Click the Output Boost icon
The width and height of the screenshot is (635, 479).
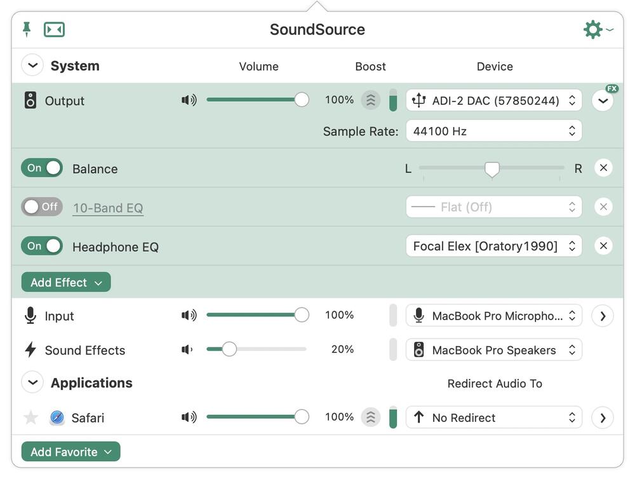pos(371,100)
